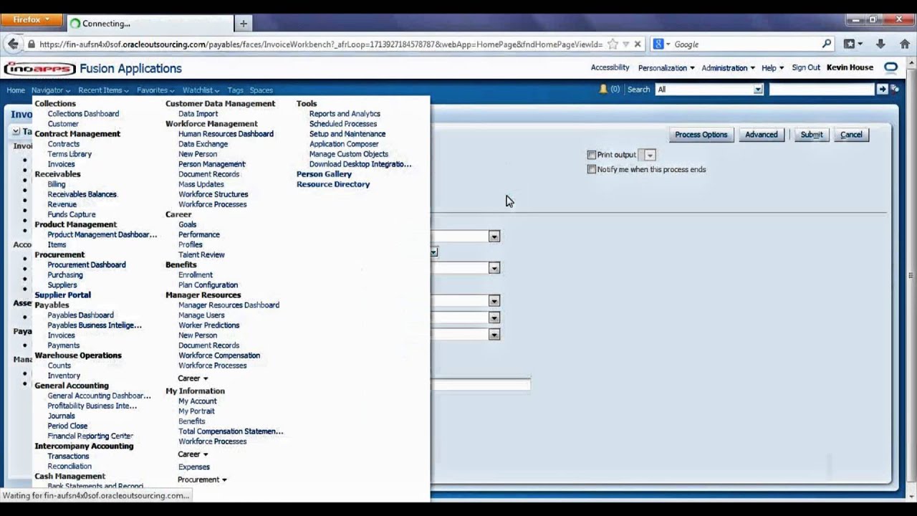
Task: Go to Home in the global menu
Action: coord(16,90)
